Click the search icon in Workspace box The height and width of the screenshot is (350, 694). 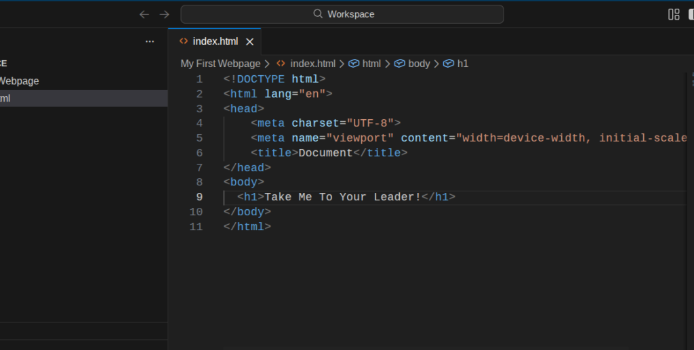coord(318,14)
